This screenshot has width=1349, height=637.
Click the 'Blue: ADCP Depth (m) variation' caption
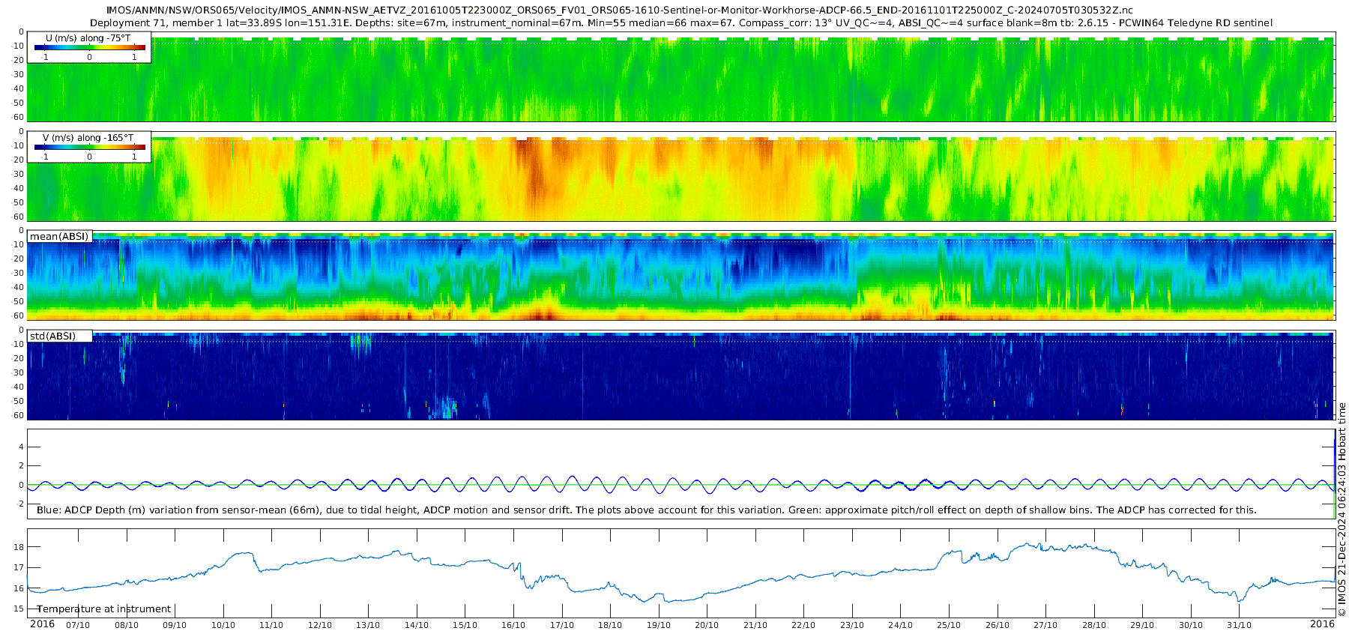coord(646,510)
